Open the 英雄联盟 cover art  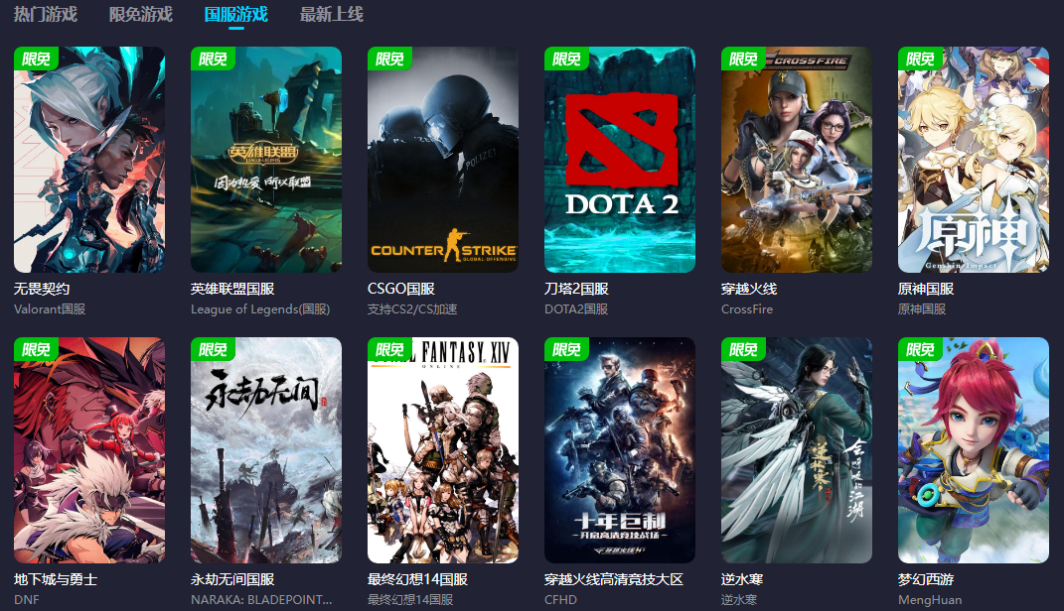tap(266, 160)
